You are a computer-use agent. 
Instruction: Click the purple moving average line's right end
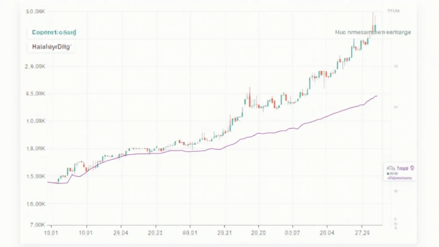[376, 96]
